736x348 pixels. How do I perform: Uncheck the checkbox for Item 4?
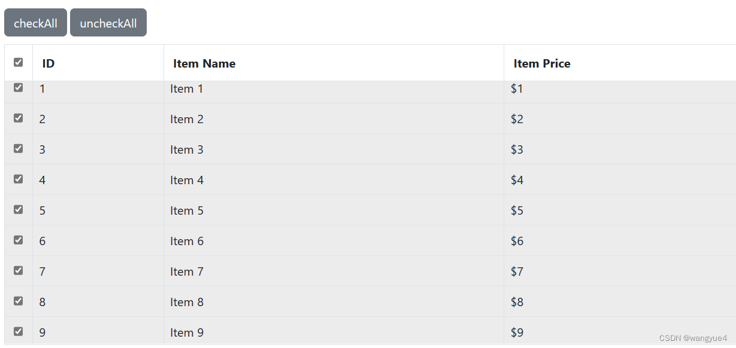click(18, 178)
